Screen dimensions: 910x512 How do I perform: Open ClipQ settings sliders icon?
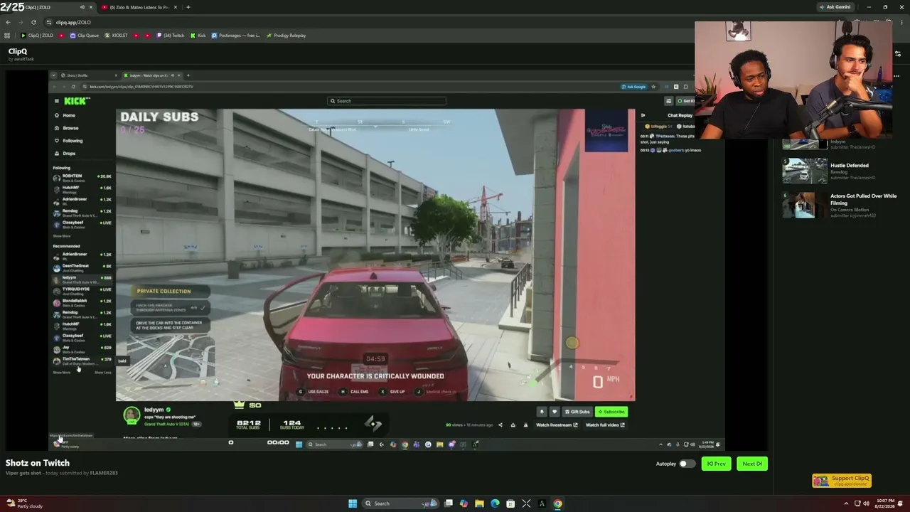[898, 53]
